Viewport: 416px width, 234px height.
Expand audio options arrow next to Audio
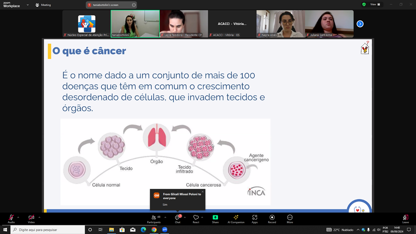pos(18,217)
